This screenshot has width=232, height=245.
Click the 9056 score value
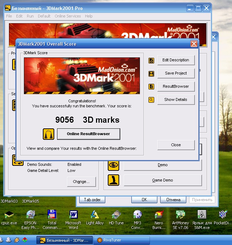point(64,120)
